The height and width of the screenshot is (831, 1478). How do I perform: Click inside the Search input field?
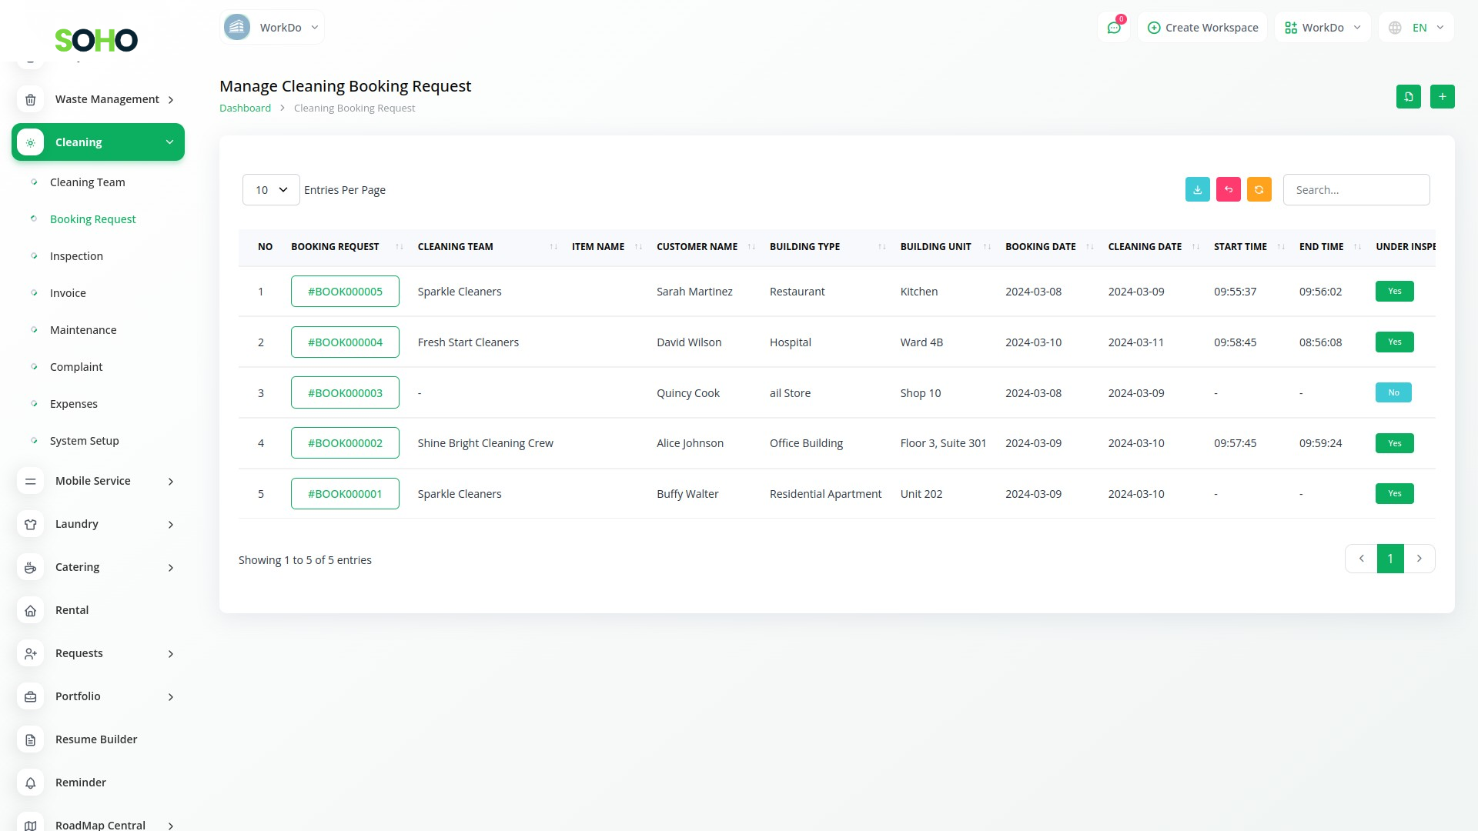pos(1356,190)
